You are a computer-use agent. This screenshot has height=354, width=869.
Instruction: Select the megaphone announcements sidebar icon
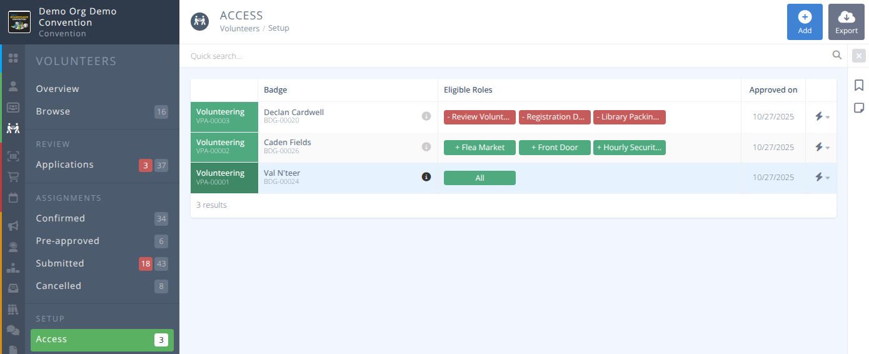[13, 226]
